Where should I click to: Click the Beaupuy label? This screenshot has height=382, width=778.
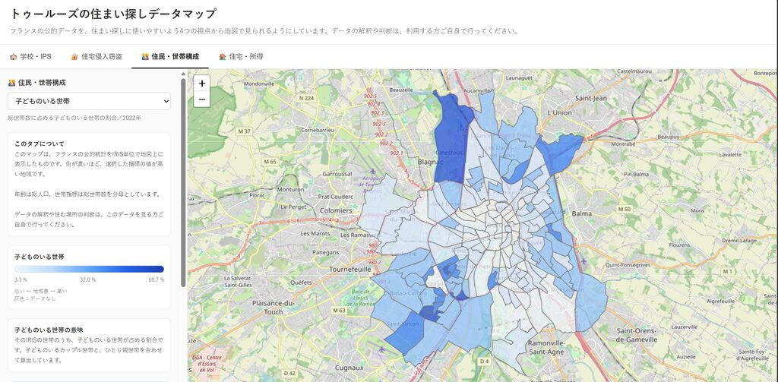click(669, 137)
